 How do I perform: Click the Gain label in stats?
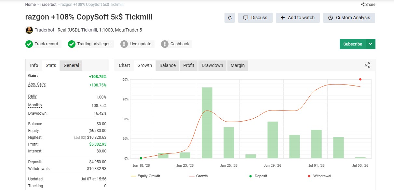click(33, 76)
